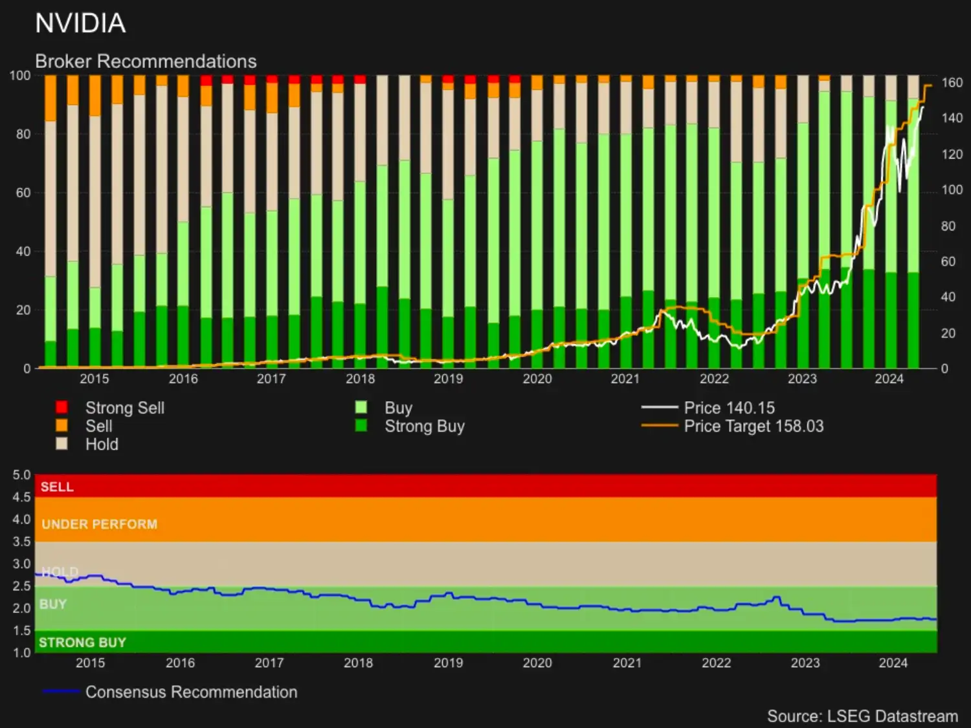Click the 'Consensus Recommendation' legend label
This screenshot has width=971, height=728.
coord(192,692)
